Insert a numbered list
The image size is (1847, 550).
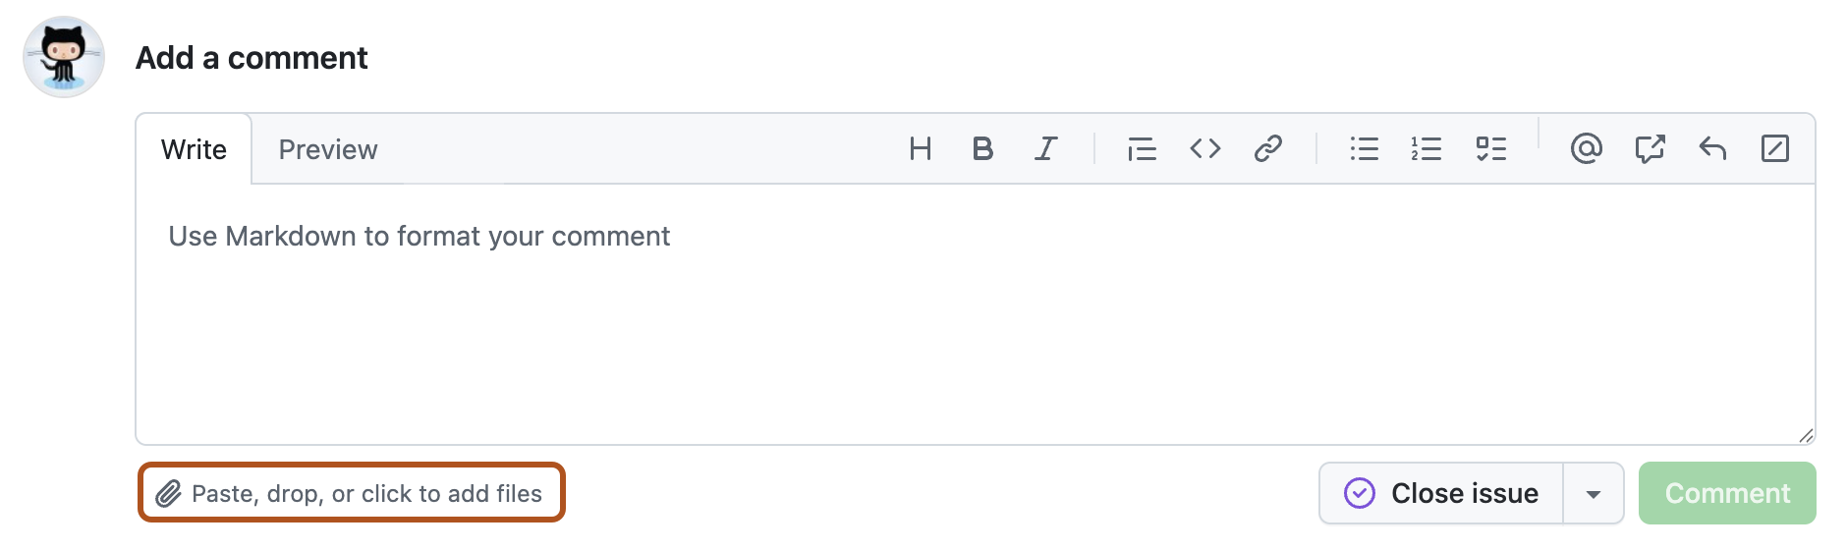[x=1427, y=149]
